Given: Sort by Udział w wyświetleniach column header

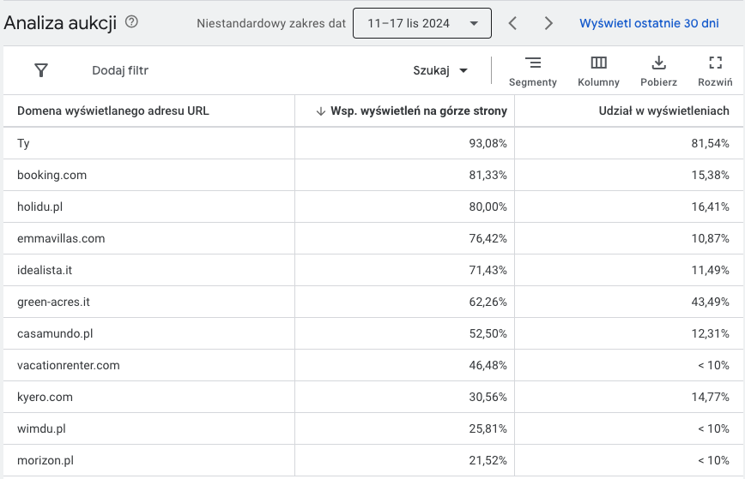Looking at the screenshot, I should [663, 111].
